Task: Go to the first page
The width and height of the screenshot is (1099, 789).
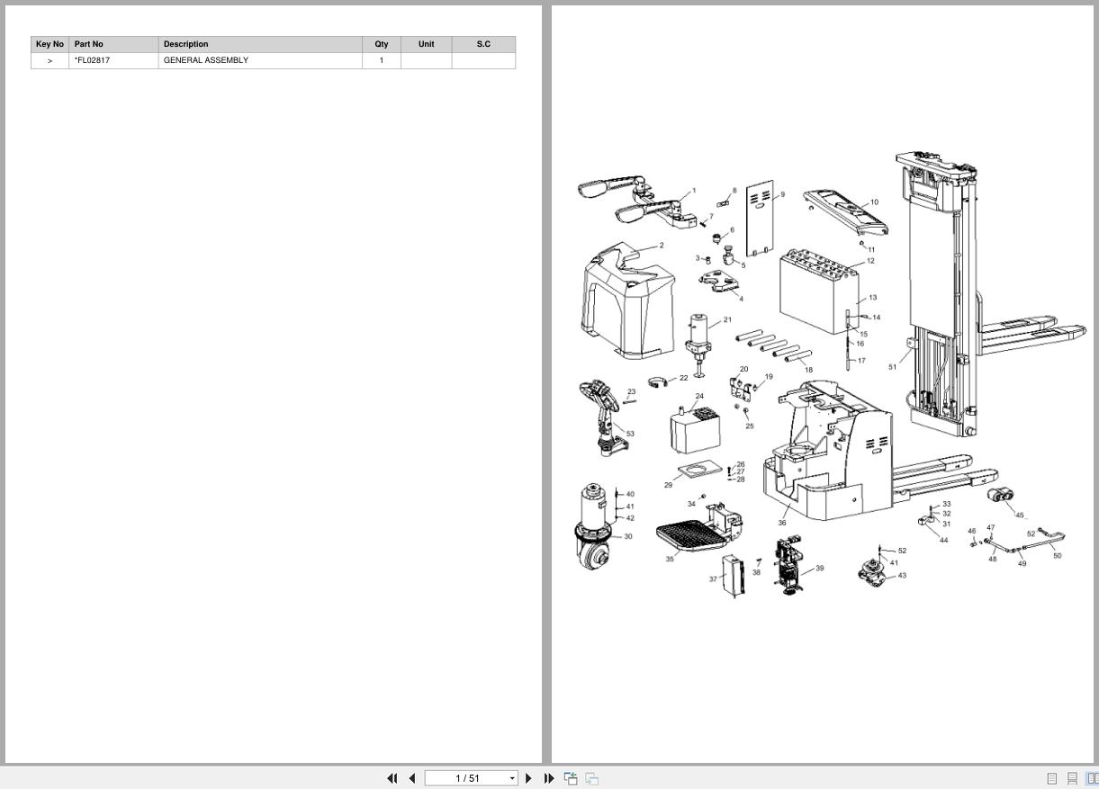Action: coord(392,778)
